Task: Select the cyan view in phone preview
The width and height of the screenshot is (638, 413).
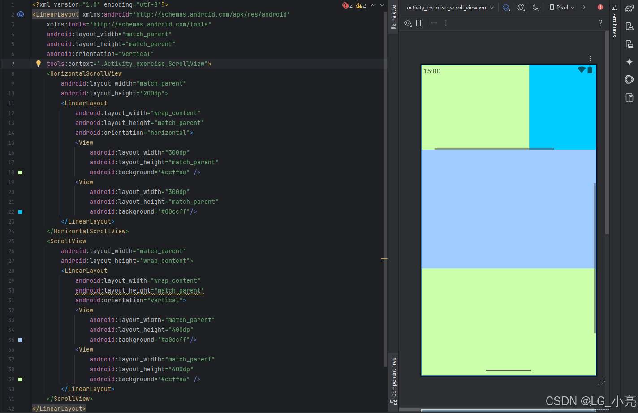Action: 562,108
